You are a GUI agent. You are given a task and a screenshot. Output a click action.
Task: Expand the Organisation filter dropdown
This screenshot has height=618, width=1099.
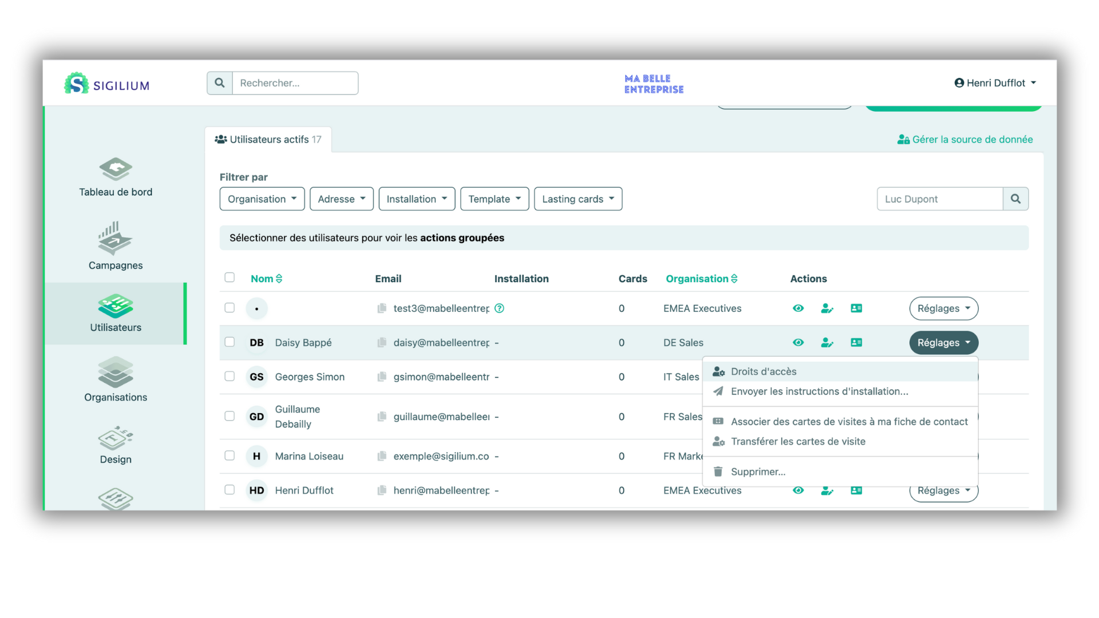262,199
